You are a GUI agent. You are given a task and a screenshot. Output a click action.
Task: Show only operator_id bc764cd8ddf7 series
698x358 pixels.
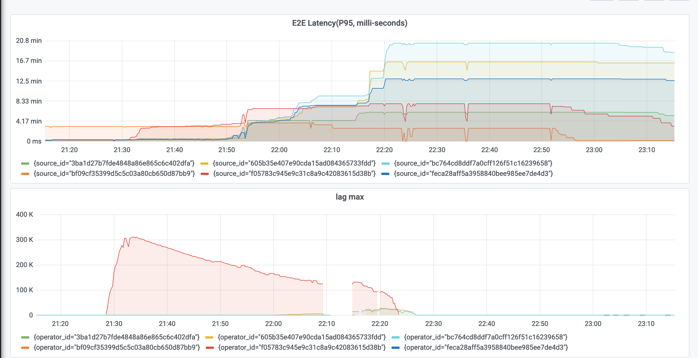tap(486, 337)
